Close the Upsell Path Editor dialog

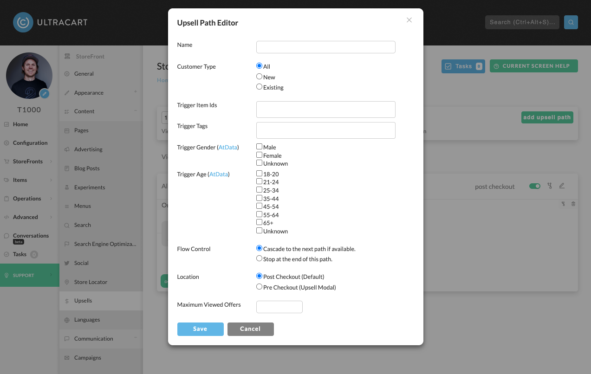click(409, 20)
